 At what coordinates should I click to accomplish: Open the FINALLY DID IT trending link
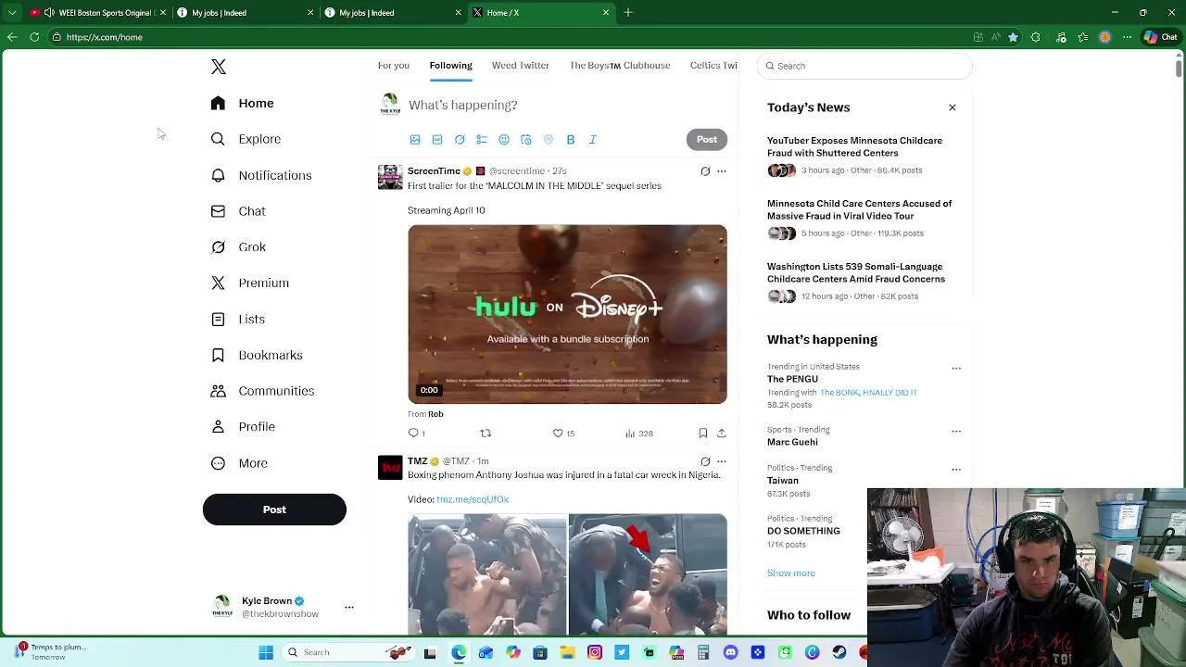889,393
